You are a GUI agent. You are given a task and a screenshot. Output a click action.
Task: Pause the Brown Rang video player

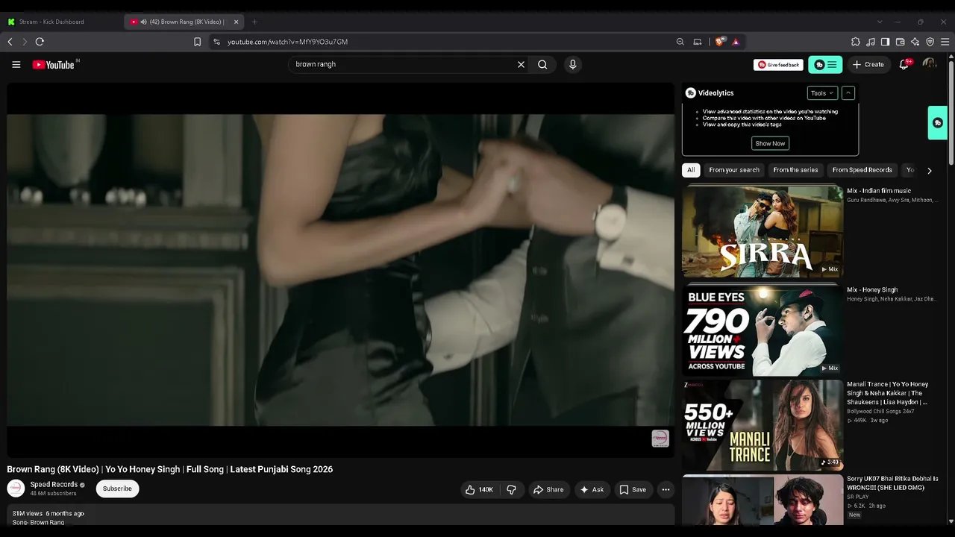(x=340, y=270)
